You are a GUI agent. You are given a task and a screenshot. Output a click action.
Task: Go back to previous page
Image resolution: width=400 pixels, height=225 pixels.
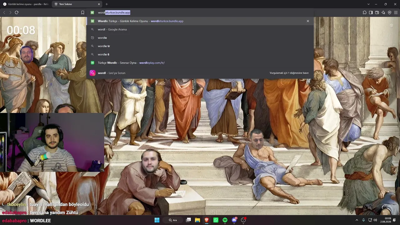4,12
